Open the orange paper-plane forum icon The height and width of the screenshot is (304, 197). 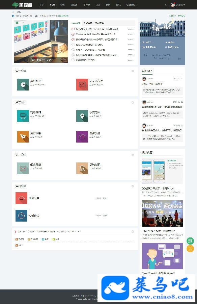[x=23, y=137]
